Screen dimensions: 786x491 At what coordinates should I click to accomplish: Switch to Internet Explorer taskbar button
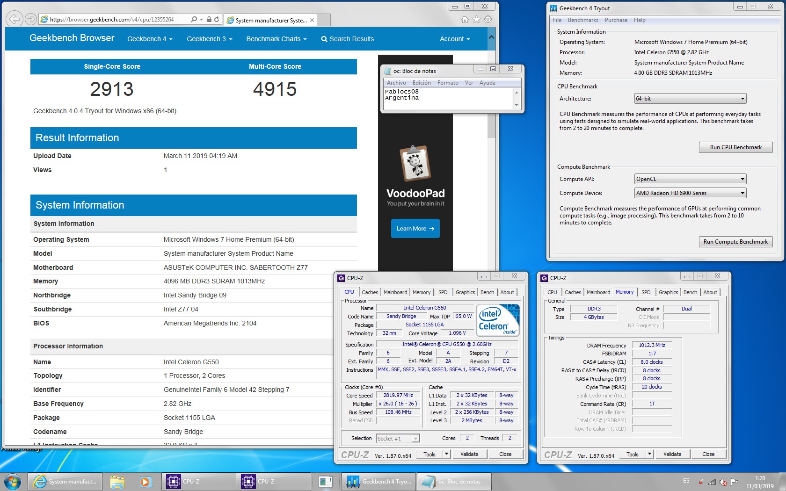(x=65, y=481)
